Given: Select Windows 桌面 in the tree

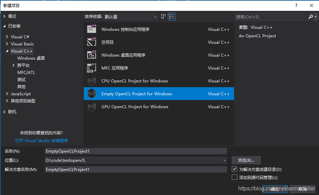Looking at the screenshot, I should tap(31, 58).
